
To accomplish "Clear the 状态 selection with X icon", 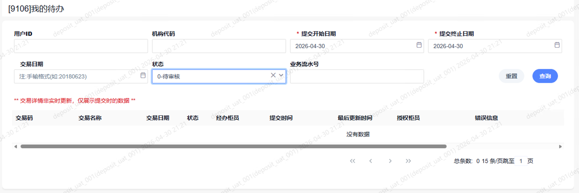I will 273,75.
